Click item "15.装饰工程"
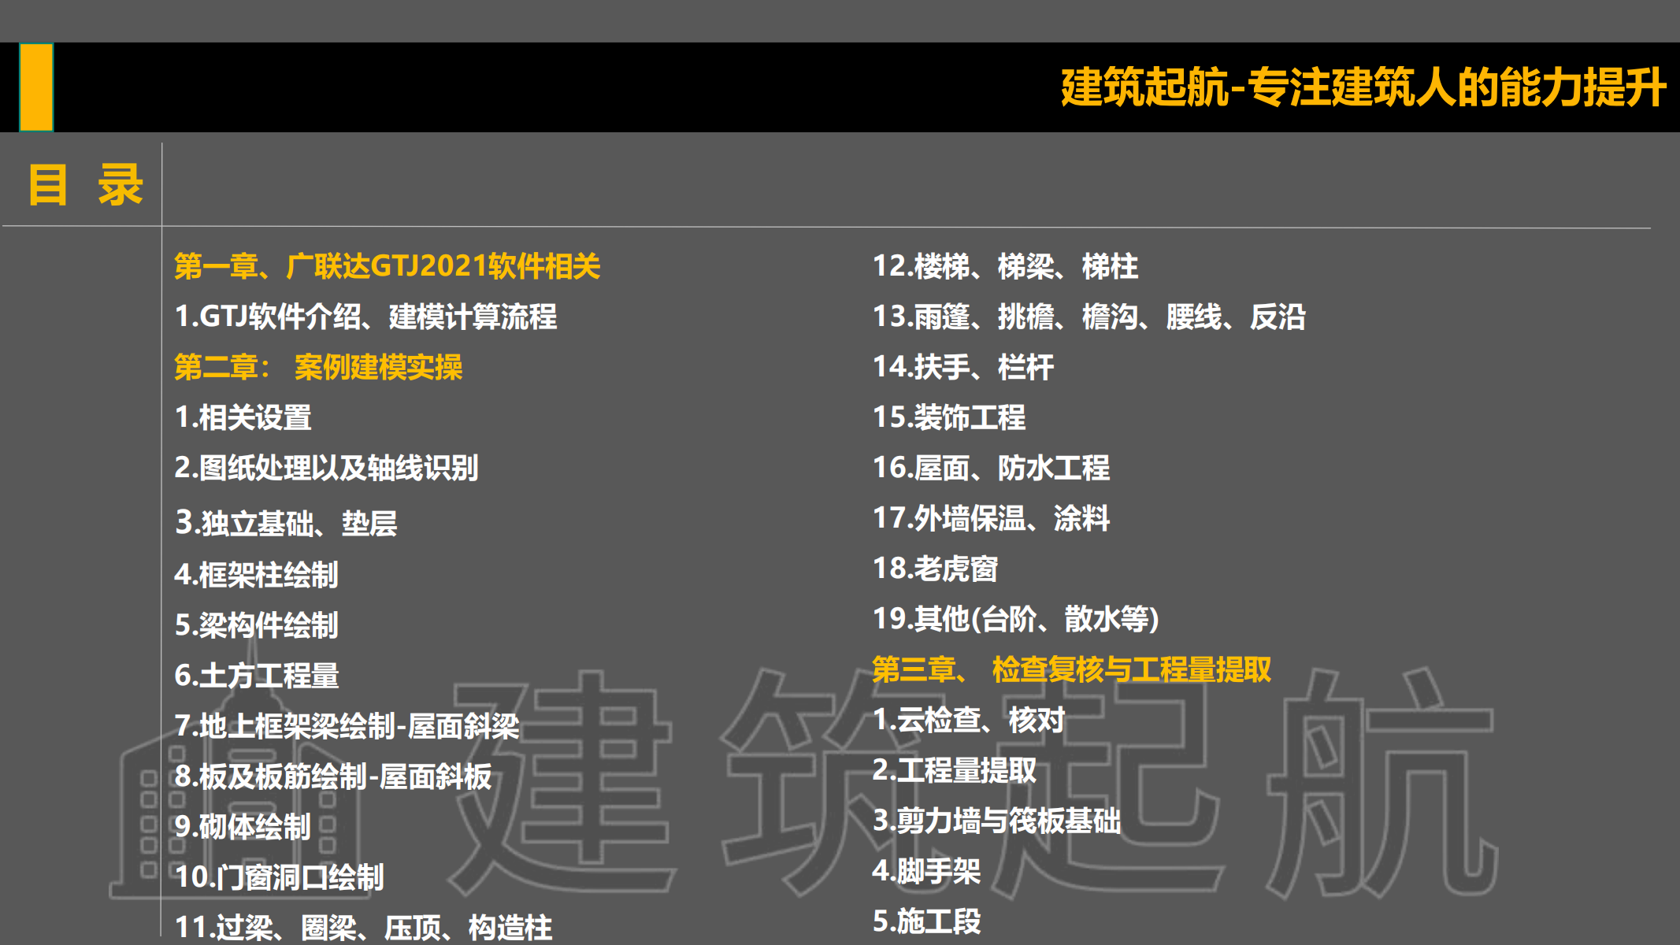Viewport: 1680px width, 945px height. [x=949, y=417]
